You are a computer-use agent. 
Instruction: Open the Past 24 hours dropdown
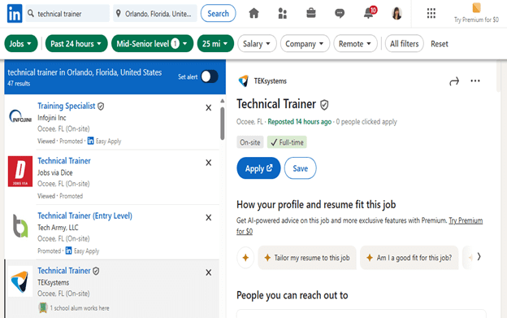click(x=76, y=43)
